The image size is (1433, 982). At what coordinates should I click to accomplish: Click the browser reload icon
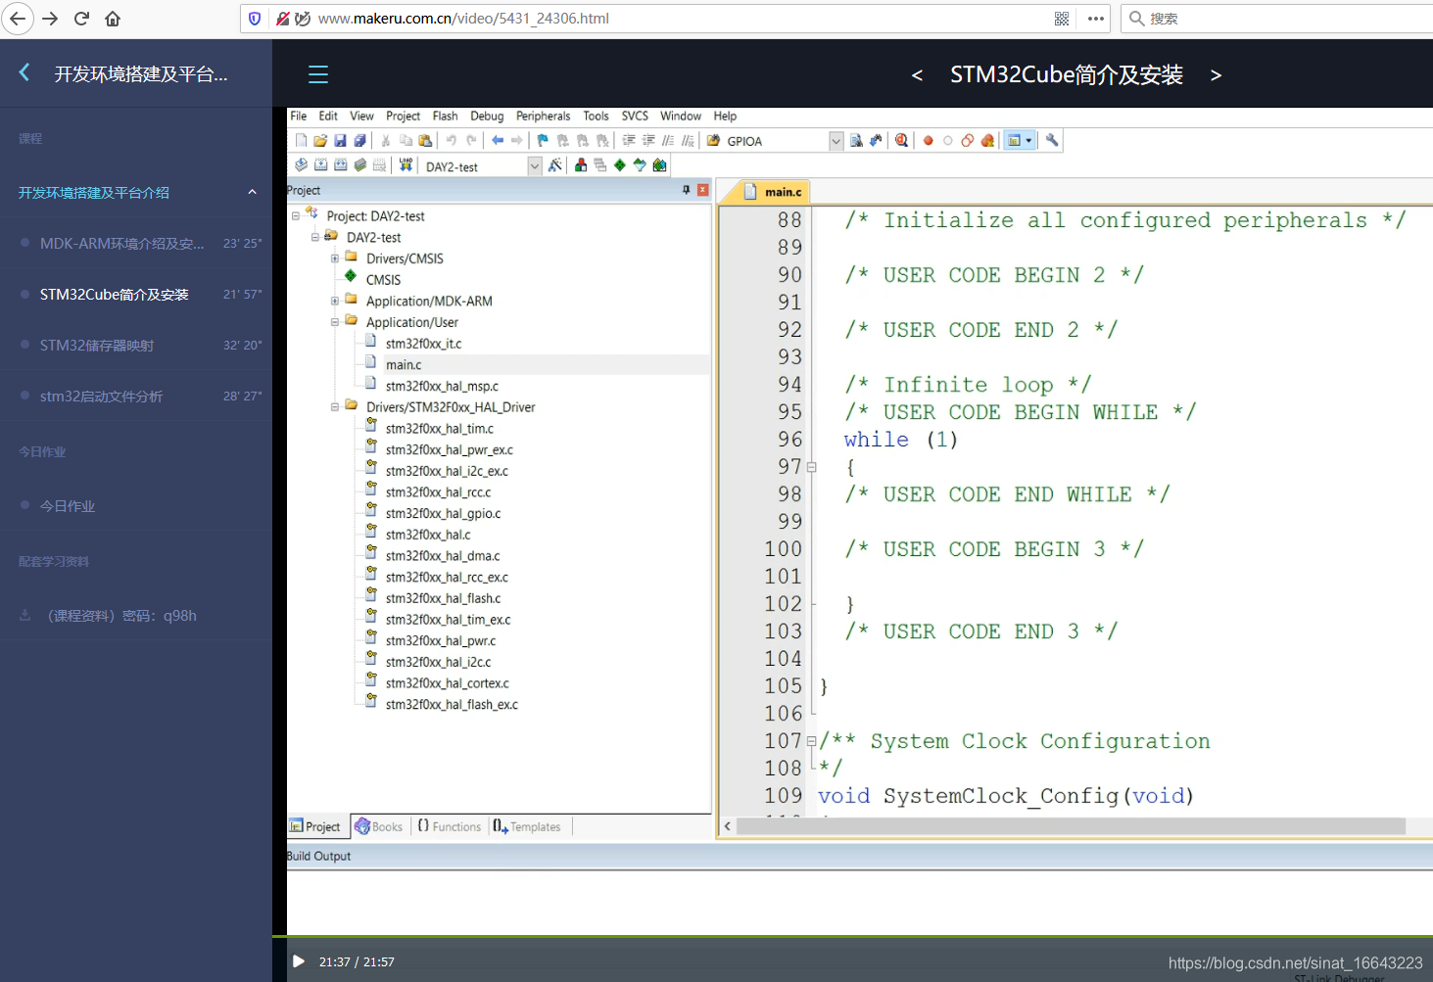point(81,19)
